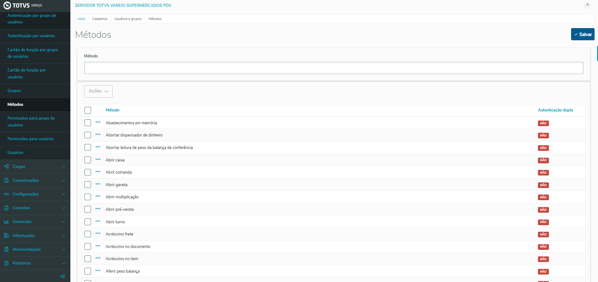Go to Início breadcrumb link
The width and height of the screenshot is (598, 282).
81,19
